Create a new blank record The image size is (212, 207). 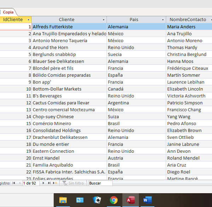click(55, 183)
